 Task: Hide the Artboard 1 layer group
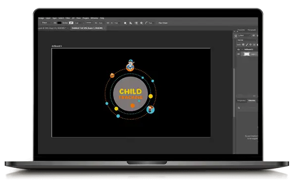[x=239, y=49]
